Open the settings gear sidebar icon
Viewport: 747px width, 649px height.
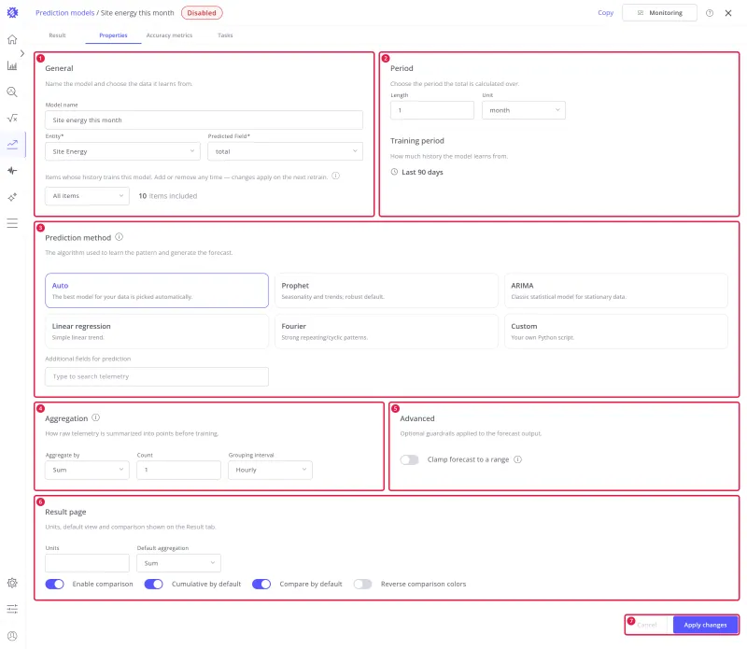12,583
